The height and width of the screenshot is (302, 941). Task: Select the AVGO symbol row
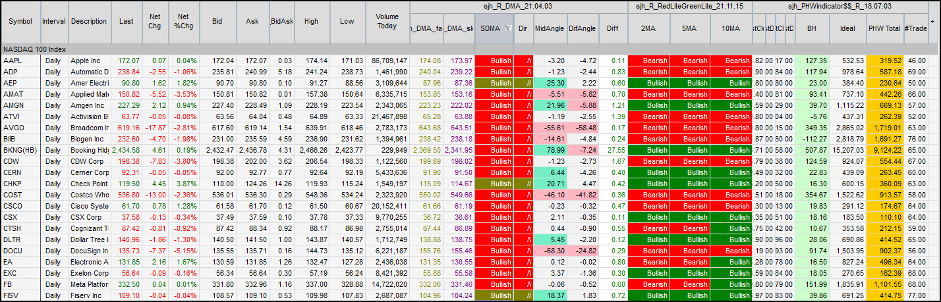[x=14, y=128]
